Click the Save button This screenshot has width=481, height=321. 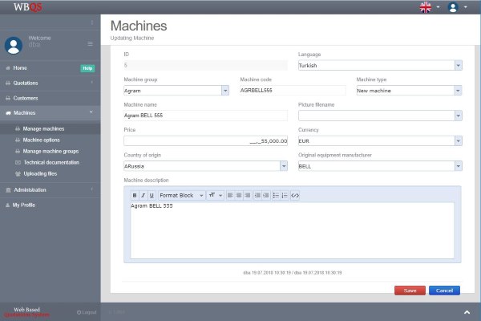[x=410, y=291]
